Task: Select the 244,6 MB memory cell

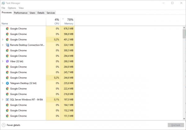Action: 68,78
